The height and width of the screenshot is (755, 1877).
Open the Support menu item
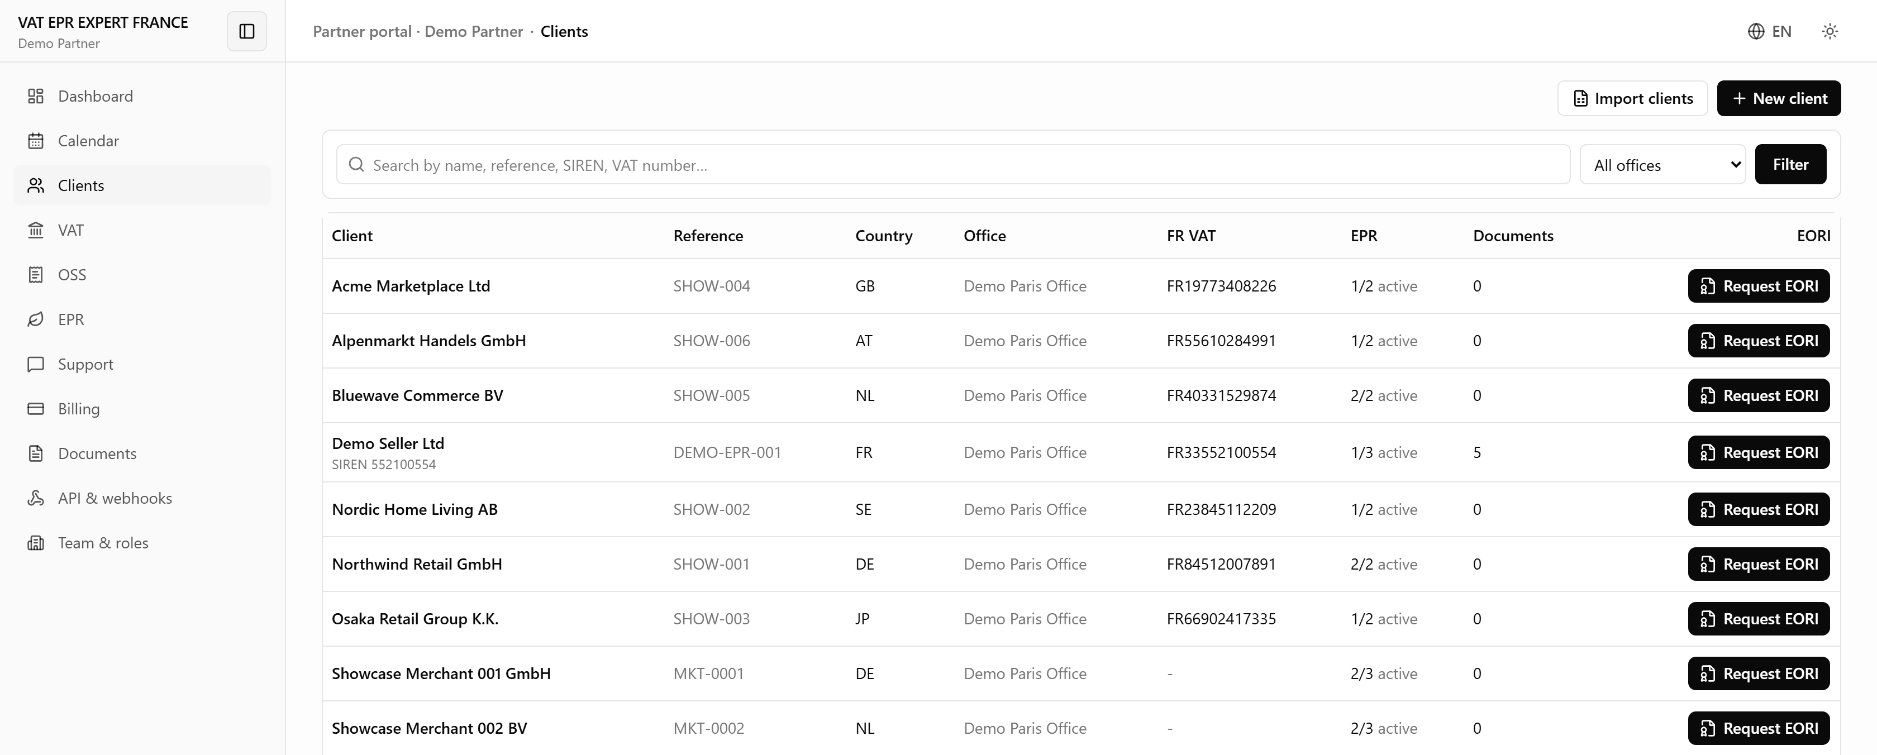pyautogui.click(x=142, y=364)
